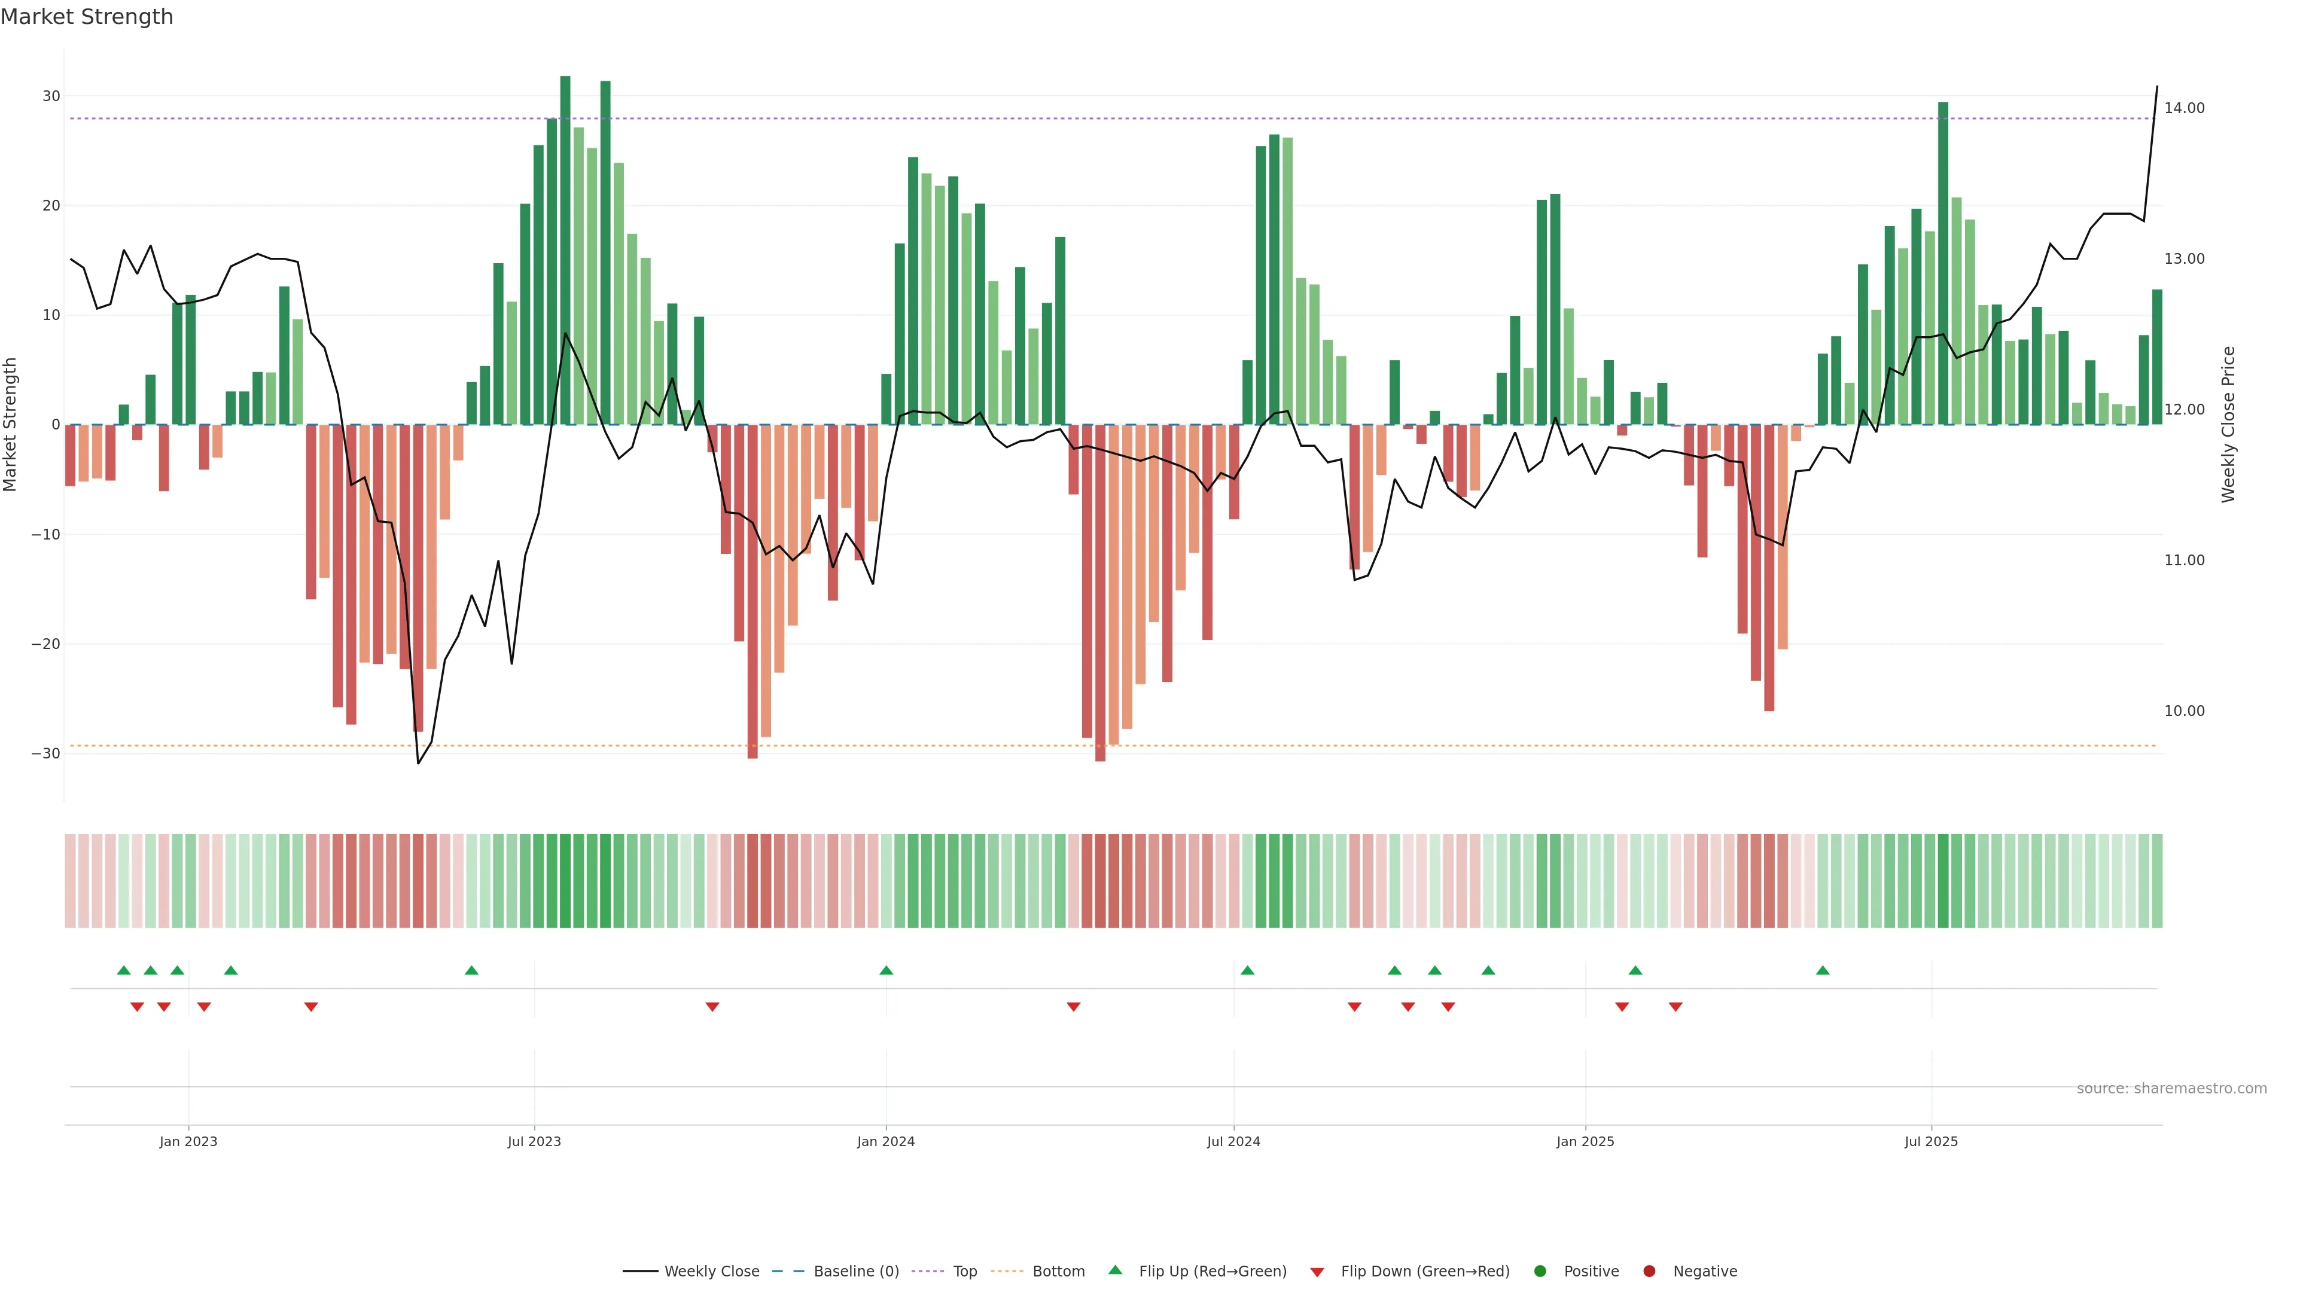Click the dark red Negative legend dot
The image size is (2297, 1292).
pos(1649,1272)
